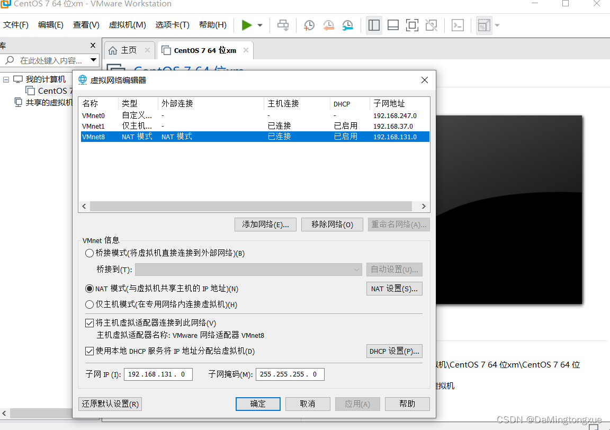Collapse the 我的计算机 tree node
610x430 pixels.
6,79
